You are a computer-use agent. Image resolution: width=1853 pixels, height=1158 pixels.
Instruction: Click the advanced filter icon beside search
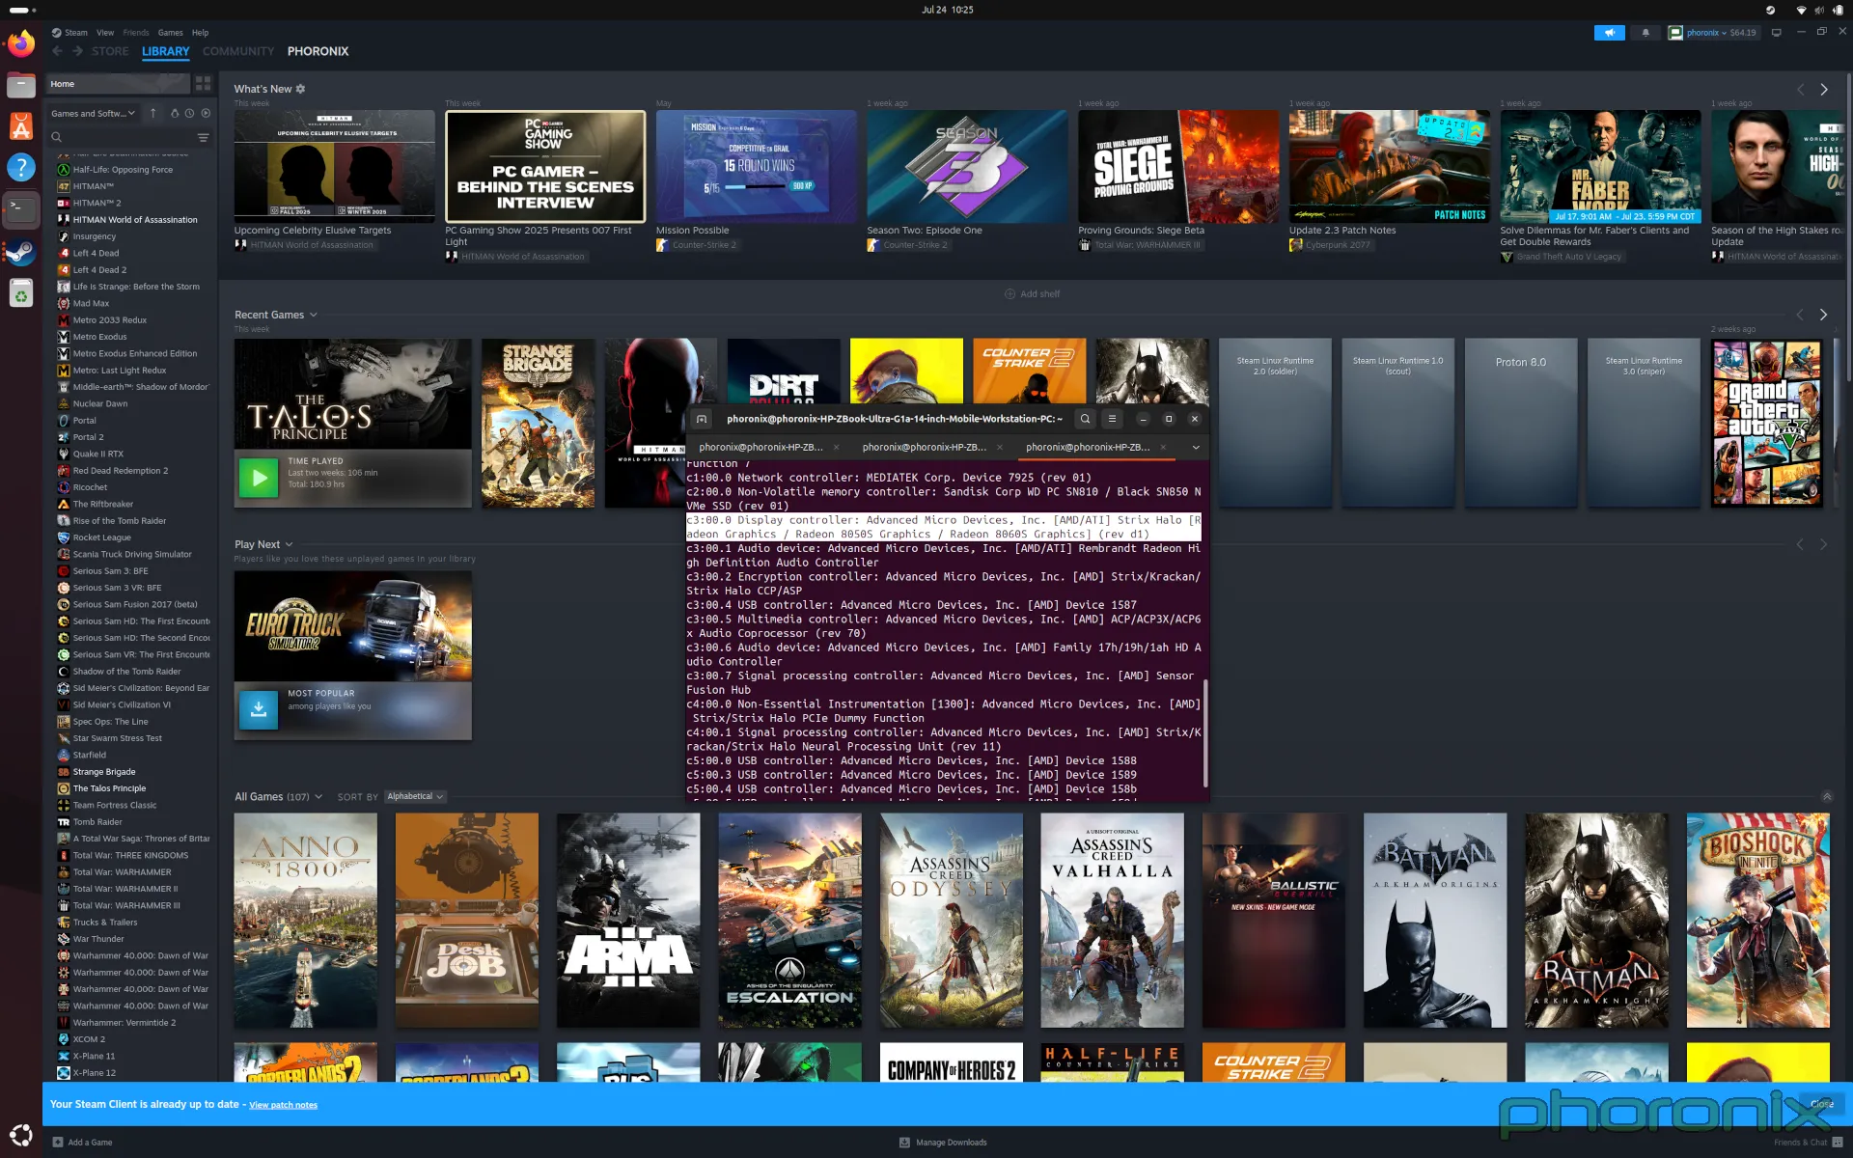(x=203, y=137)
